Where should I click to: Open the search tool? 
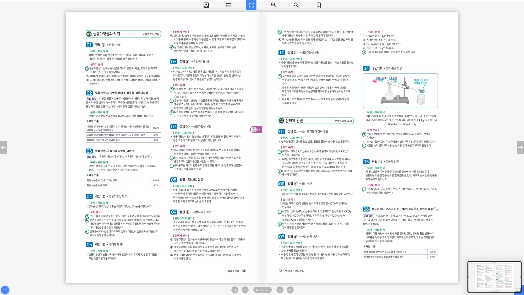click(296, 5)
